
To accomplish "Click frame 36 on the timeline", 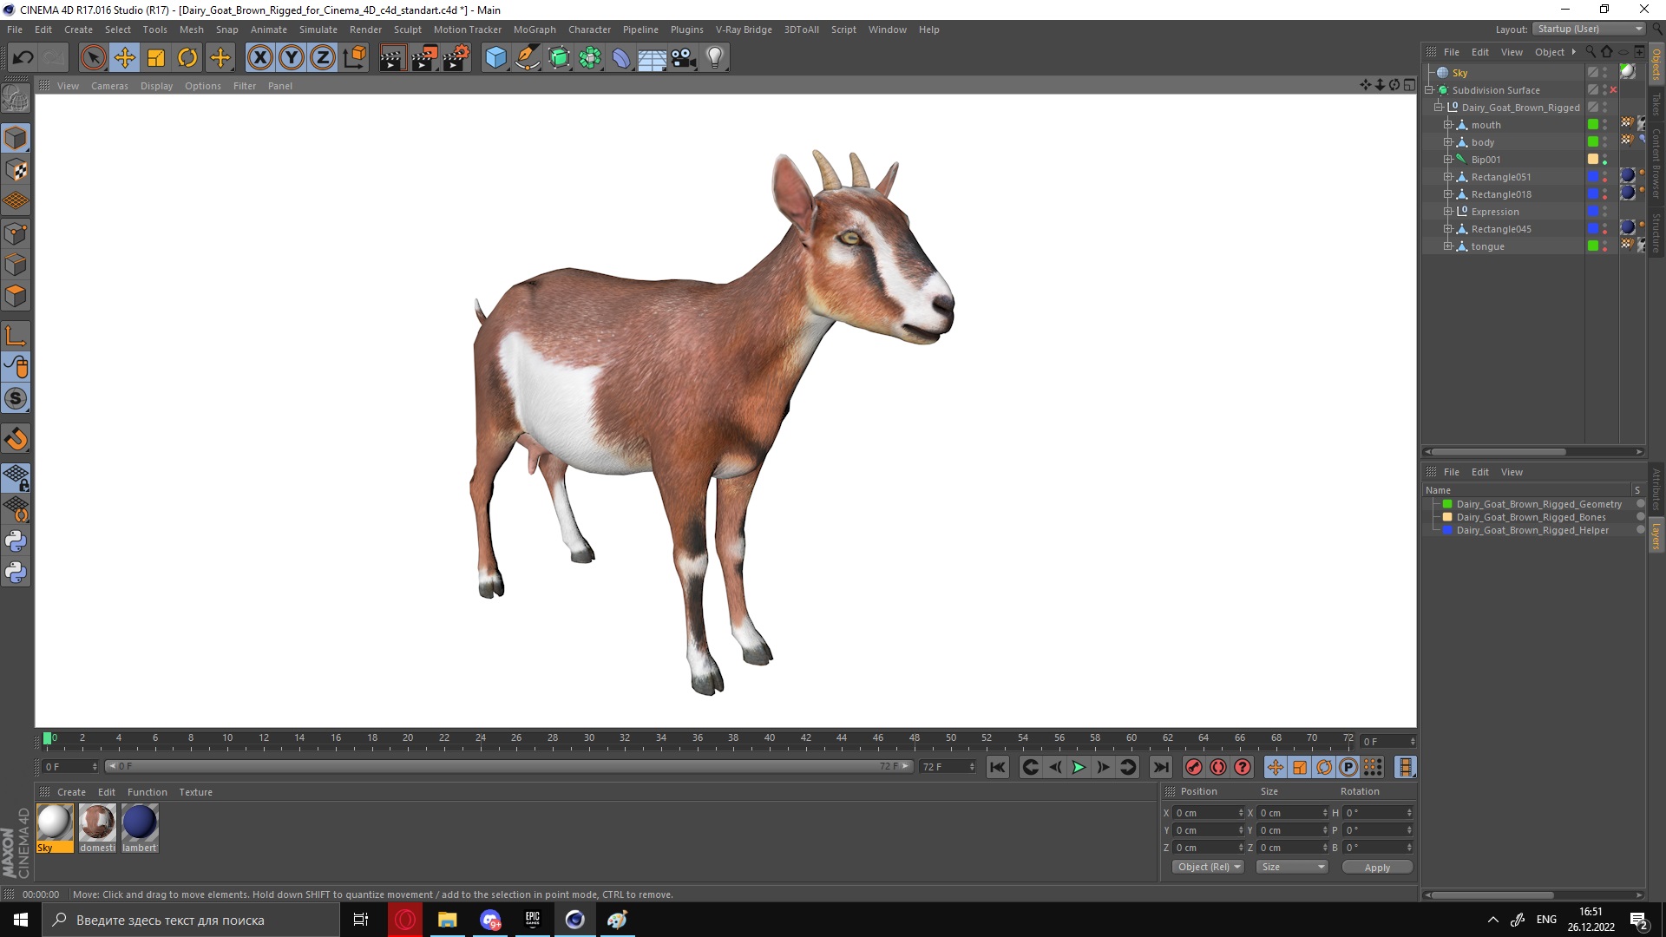I will 698,739.
